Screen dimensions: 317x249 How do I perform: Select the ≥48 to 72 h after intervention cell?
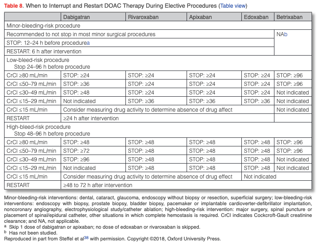[97, 185]
